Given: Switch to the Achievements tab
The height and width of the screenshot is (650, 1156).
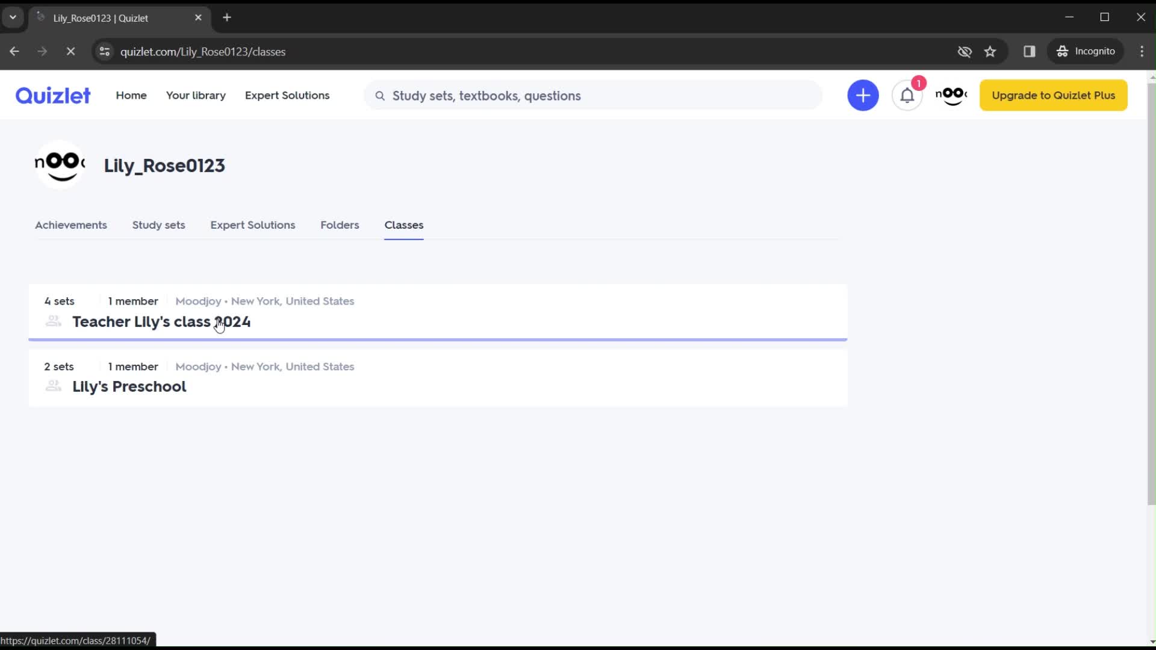Looking at the screenshot, I should (x=71, y=224).
